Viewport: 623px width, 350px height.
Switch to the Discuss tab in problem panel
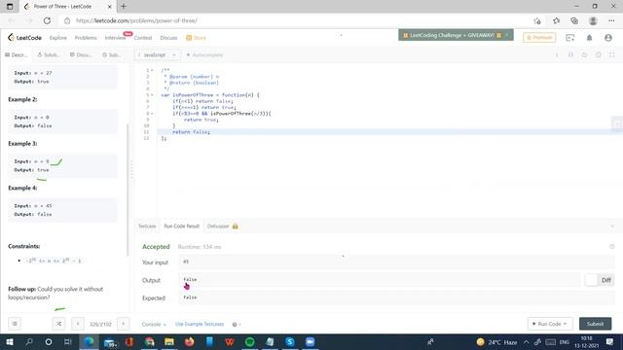click(81, 54)
